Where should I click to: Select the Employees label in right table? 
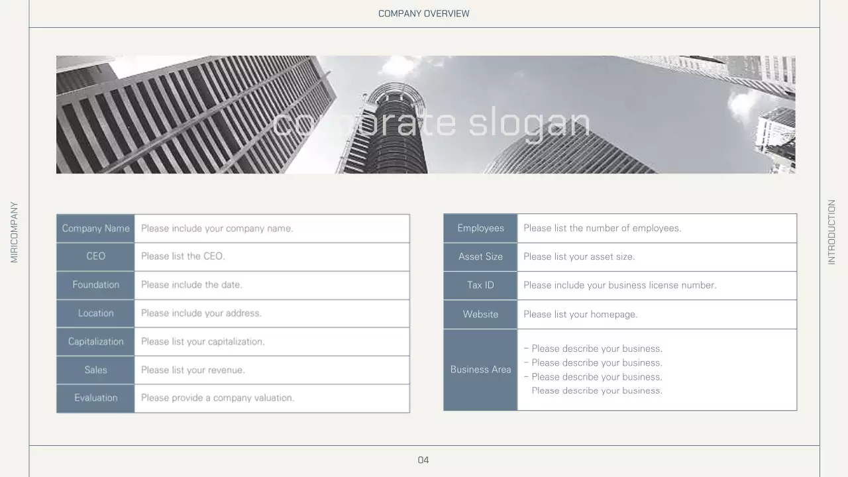(480, 228)
